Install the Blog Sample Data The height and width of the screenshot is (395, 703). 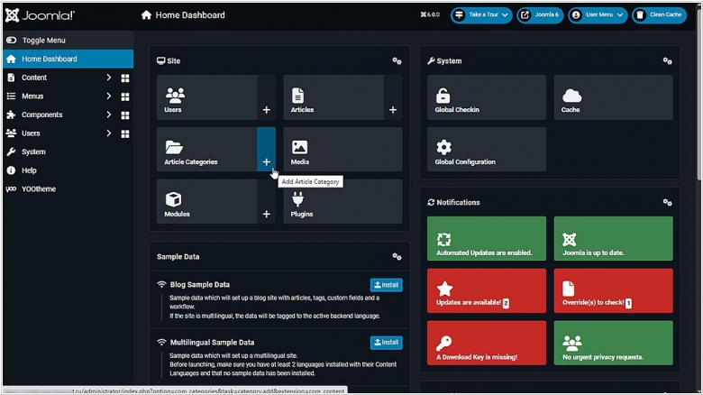pos(386,285)
